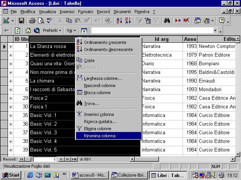Save the table with floppy icon
The height and width of the screenshot is (180, 241).
[x=21, y=21]
